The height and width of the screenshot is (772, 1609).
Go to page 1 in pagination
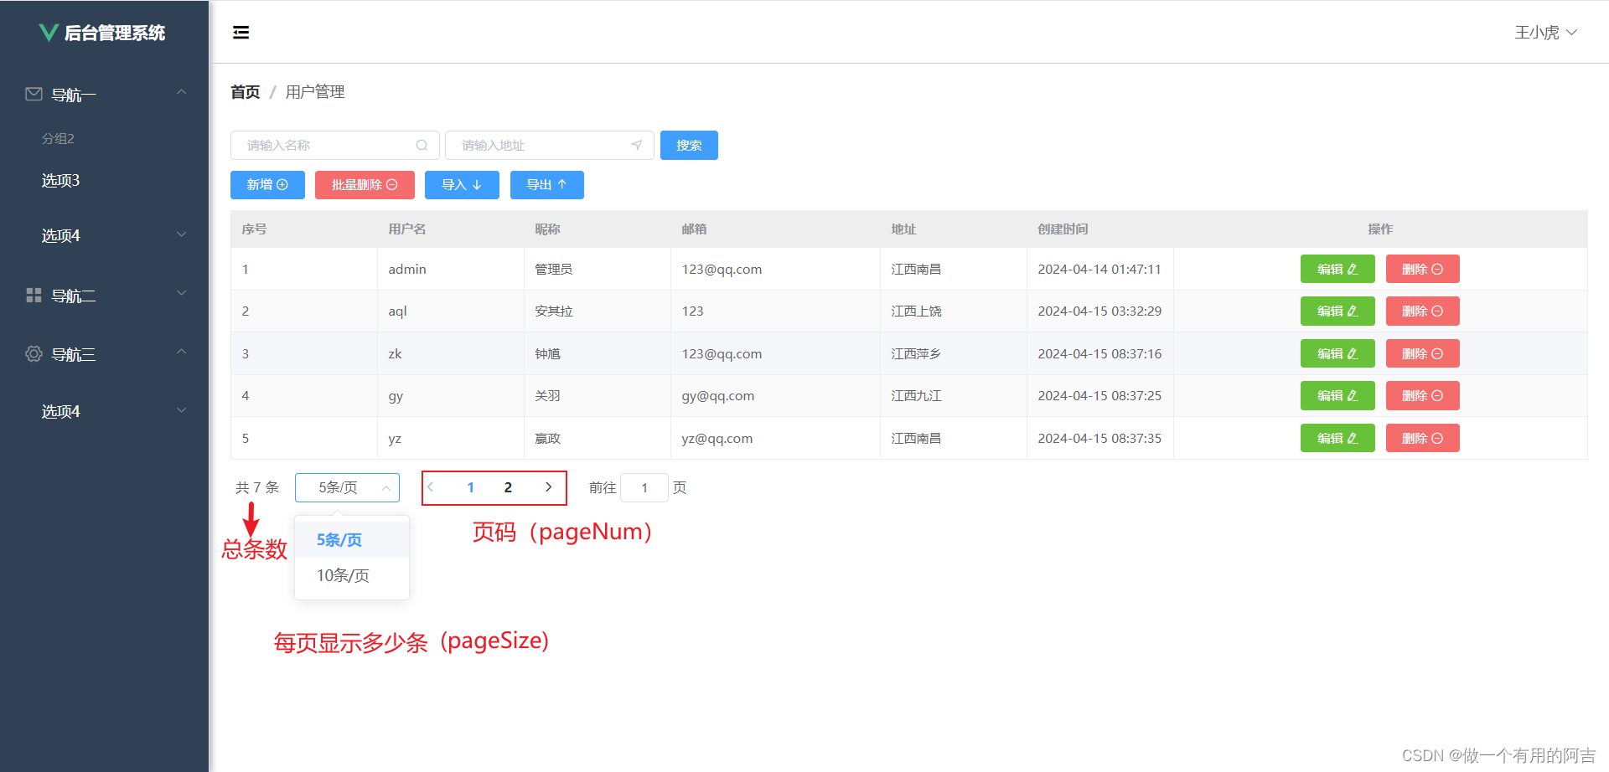click(471, 487)
